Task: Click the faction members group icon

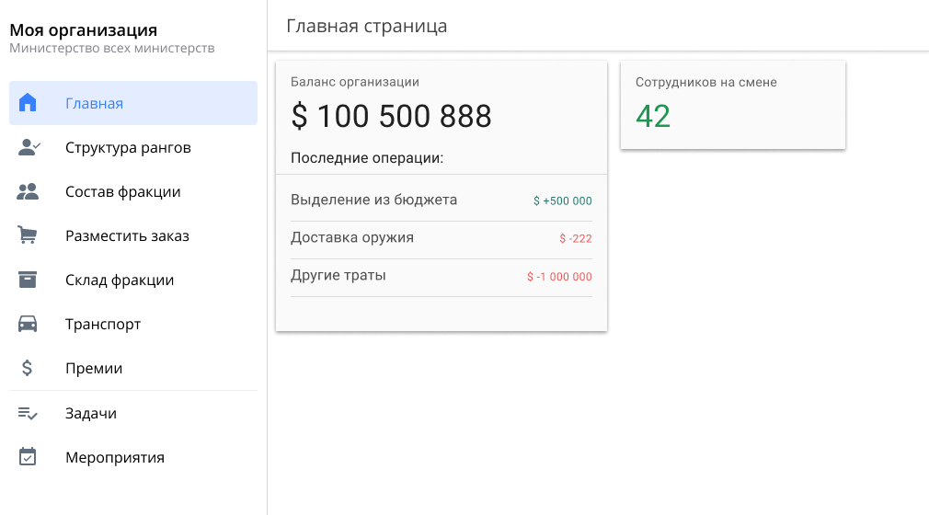Action: pyautogui.click(x=28, y=191)
